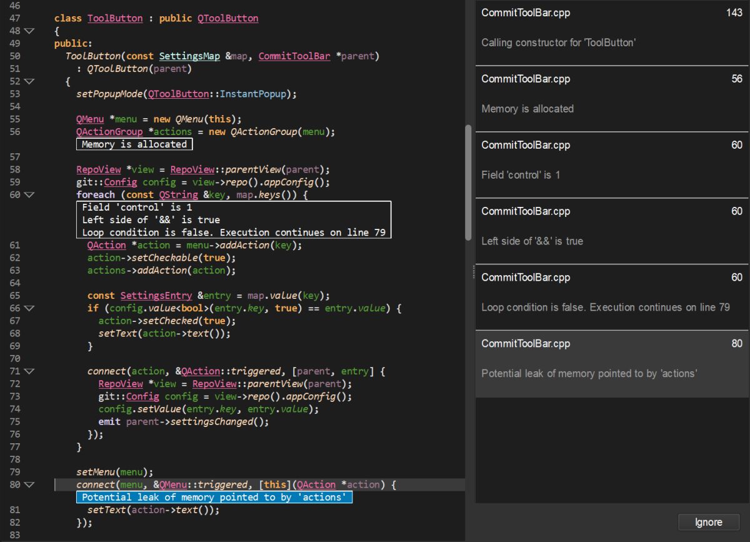750x542 pixels.
Task: Collapse the connect lambda fold at line 71
Action: click(x=29, y=371)
